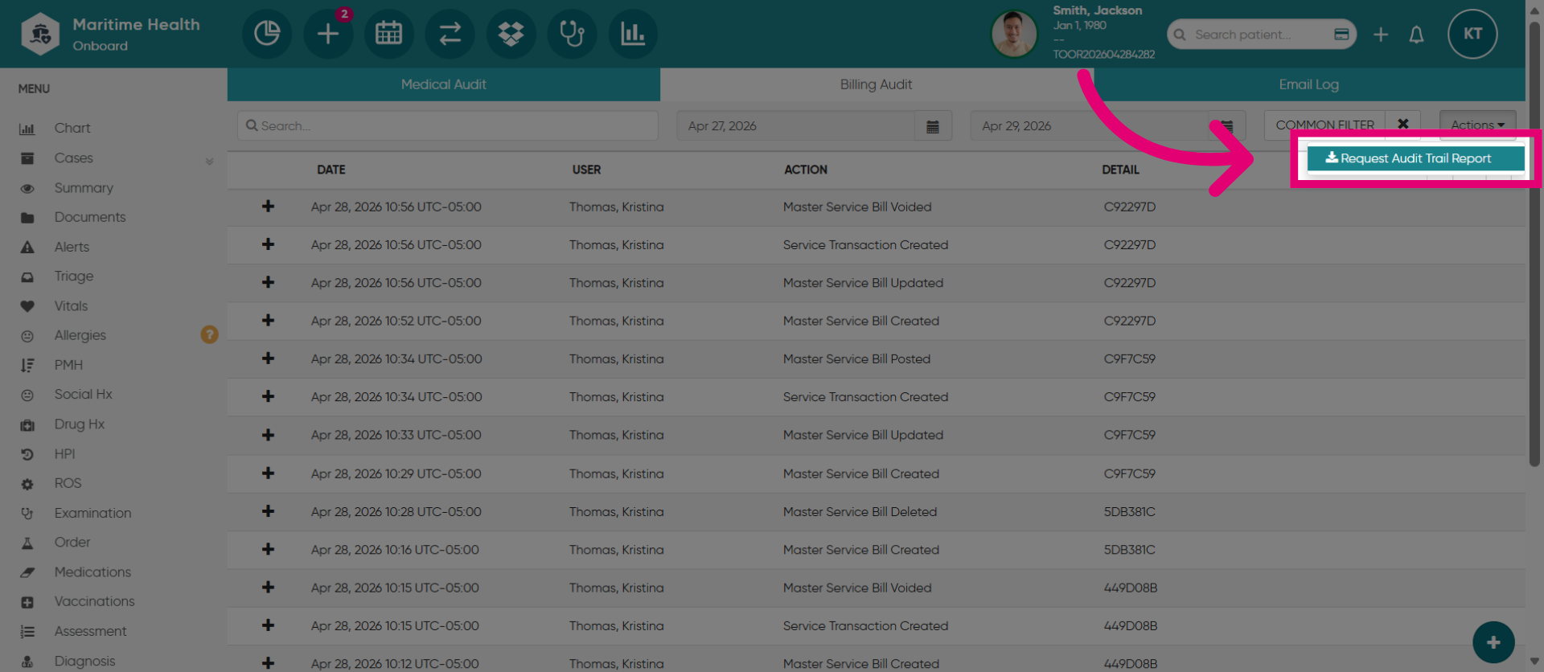The image size is (1544, 672).
Task: Open the pie chart dashboard icon
Action: pos(267,34)
